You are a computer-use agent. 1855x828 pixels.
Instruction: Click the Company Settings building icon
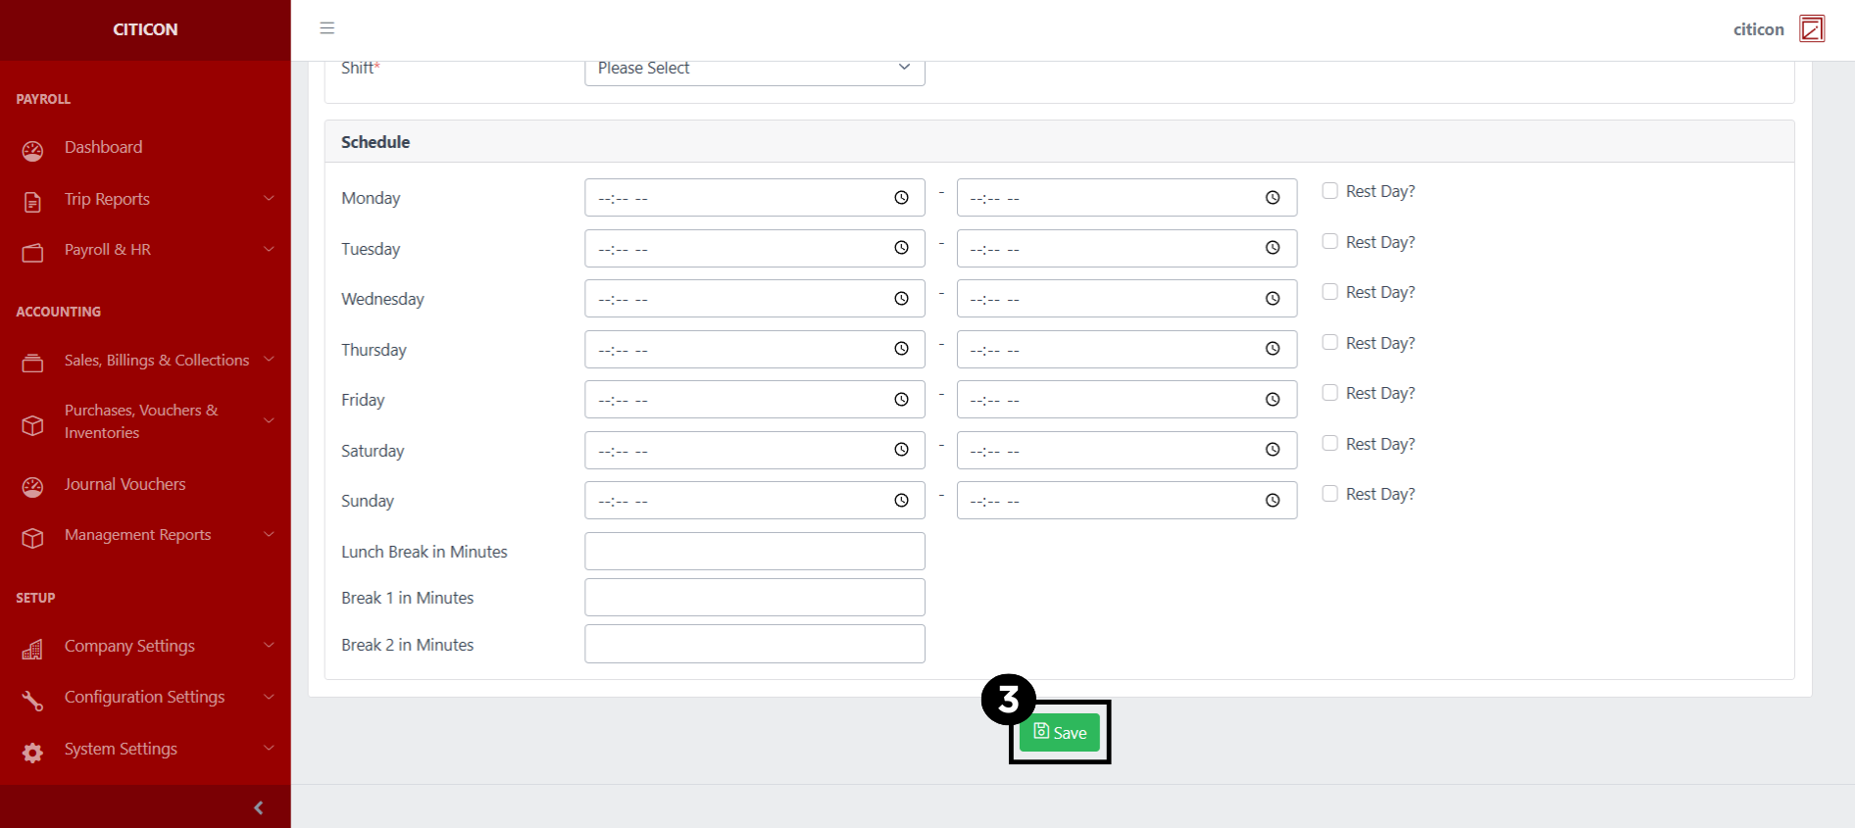32,649
